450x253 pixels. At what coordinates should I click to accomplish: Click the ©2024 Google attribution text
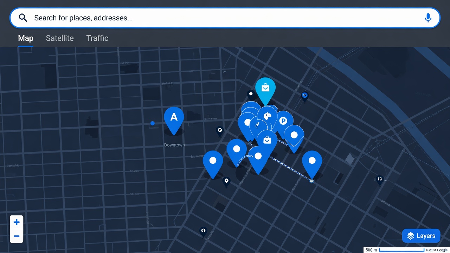[437, 250]
